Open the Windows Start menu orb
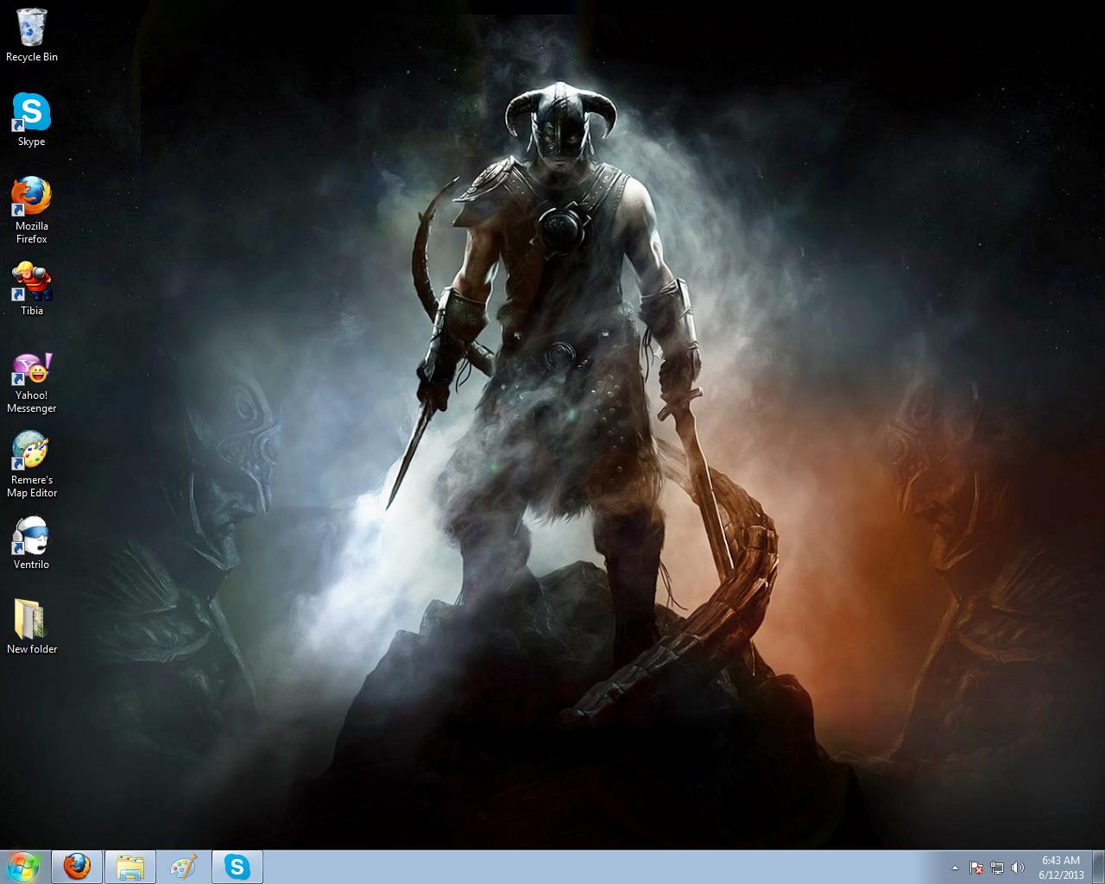This screenshot has width=1105, height=884. coord(23,867)
